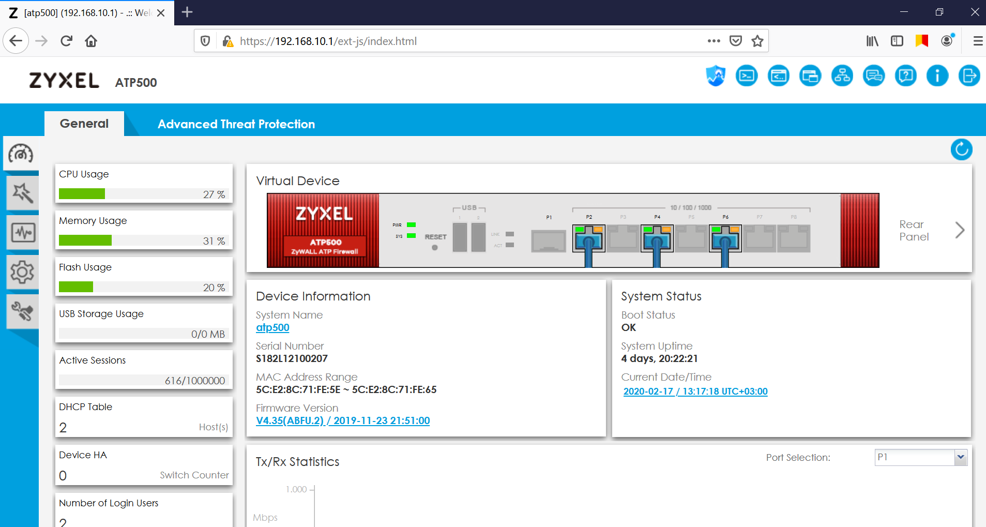
Task: Close the atp500 browser tab
Action: (161, 13)
